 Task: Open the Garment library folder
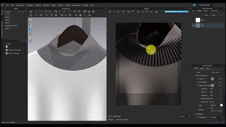point(8,14)
